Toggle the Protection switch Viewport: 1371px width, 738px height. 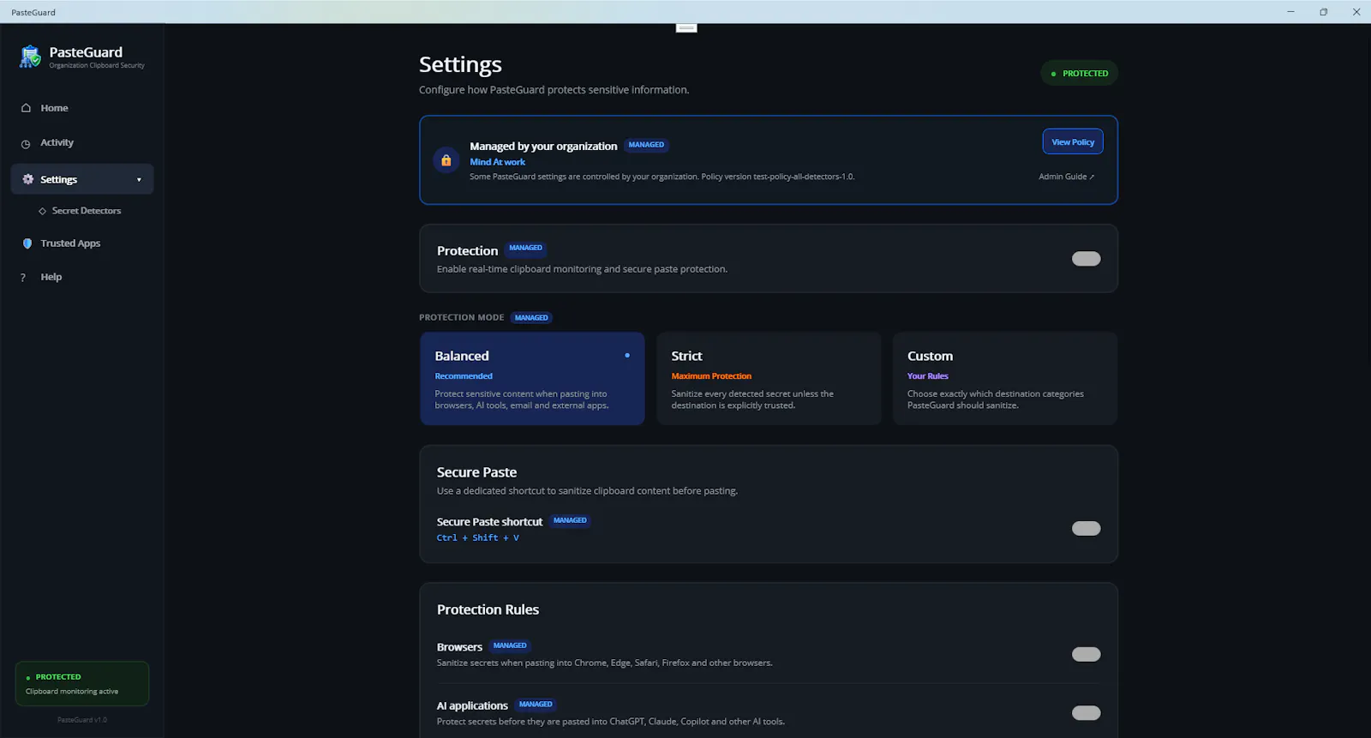tap(1086, 259)
